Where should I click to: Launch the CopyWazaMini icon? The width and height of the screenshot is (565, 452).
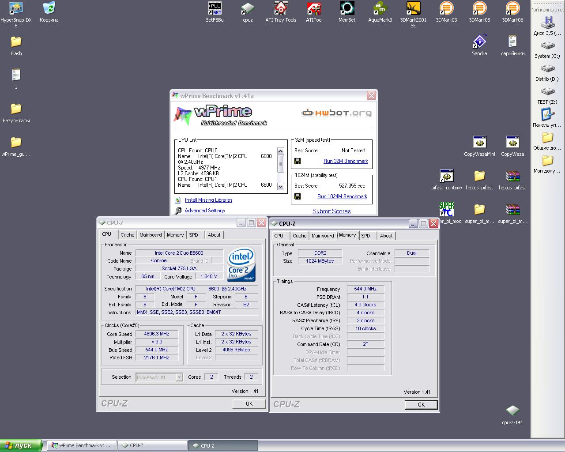click(479, 142)
